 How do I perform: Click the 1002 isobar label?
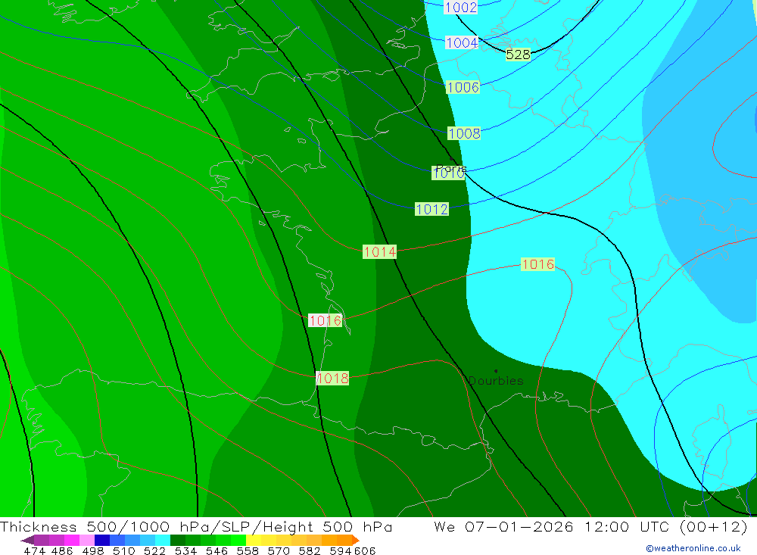click(460, 8)
